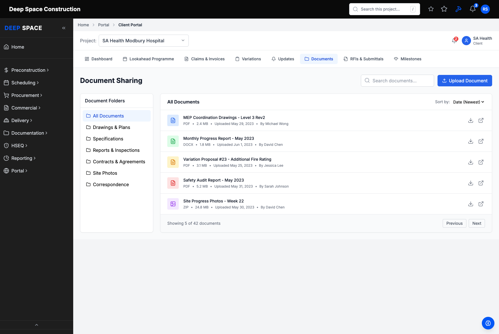The image size is (499, 334).
Task: Expand Procurement menu in sidebar
Action: pyautogui.click(x=23, y=95)
